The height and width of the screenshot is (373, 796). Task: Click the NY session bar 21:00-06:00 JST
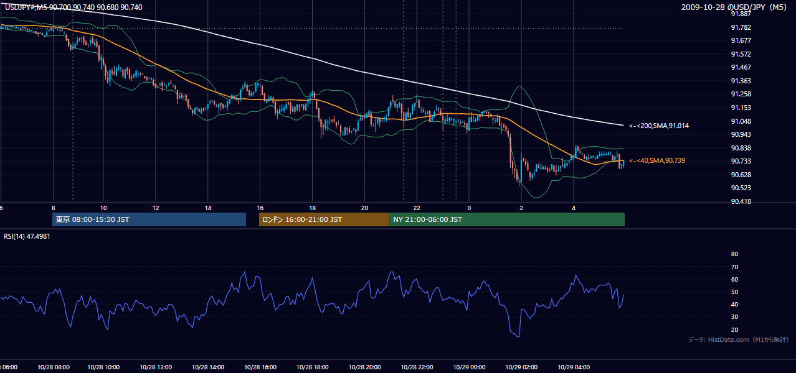[507, 219]
